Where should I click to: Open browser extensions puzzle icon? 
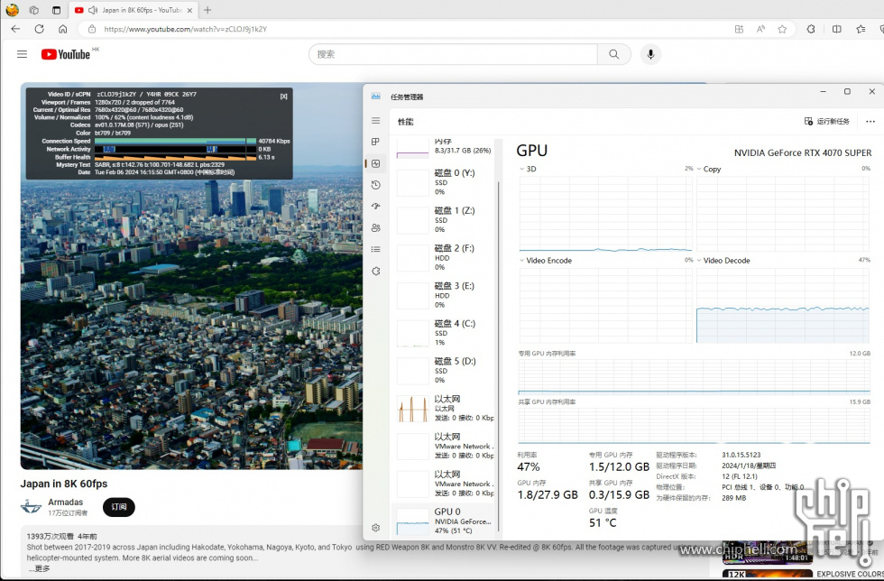[811, 30]
